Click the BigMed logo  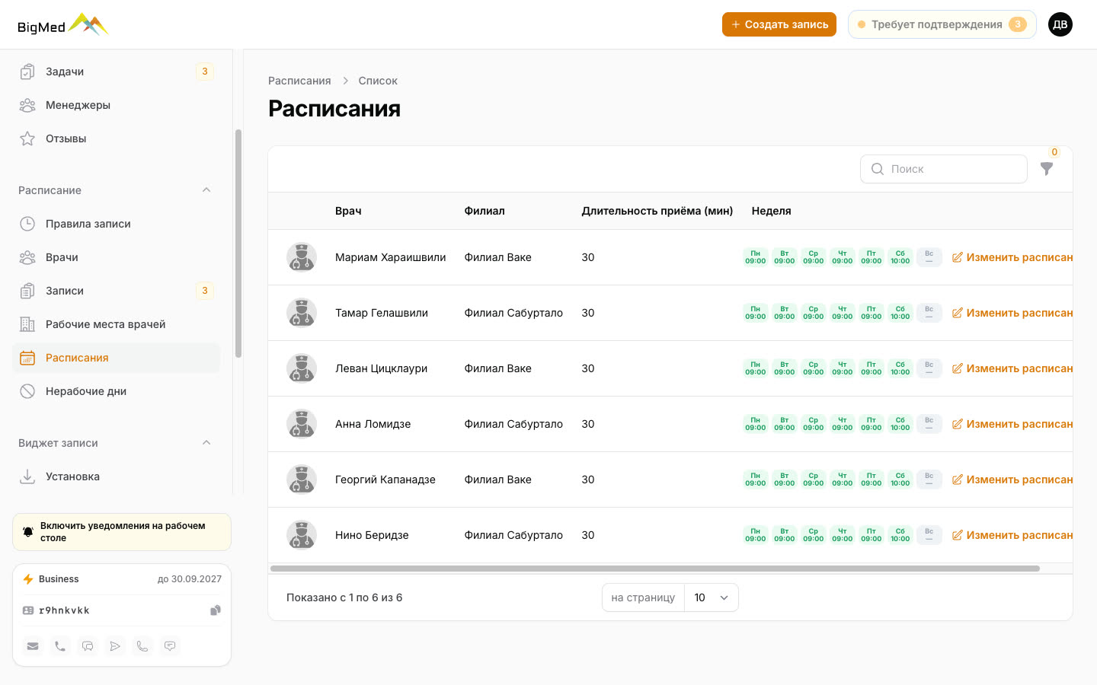63,24
